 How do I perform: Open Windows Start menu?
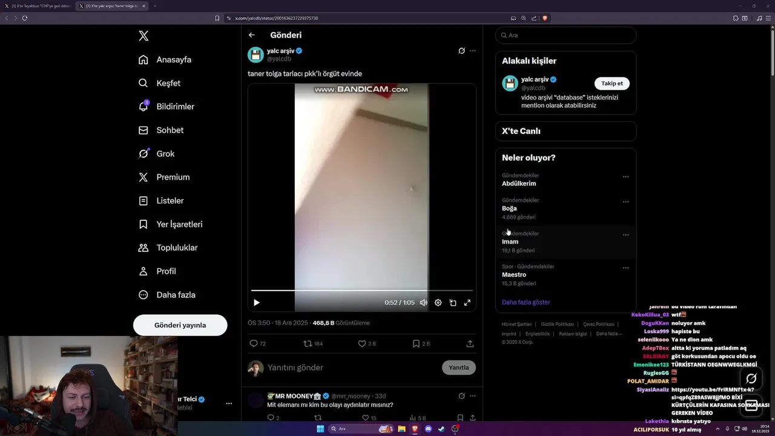(320, 429)
